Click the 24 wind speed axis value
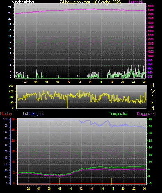Image resolution: width=162 pixels, height=193 pixels. click(x=10, y=7)
